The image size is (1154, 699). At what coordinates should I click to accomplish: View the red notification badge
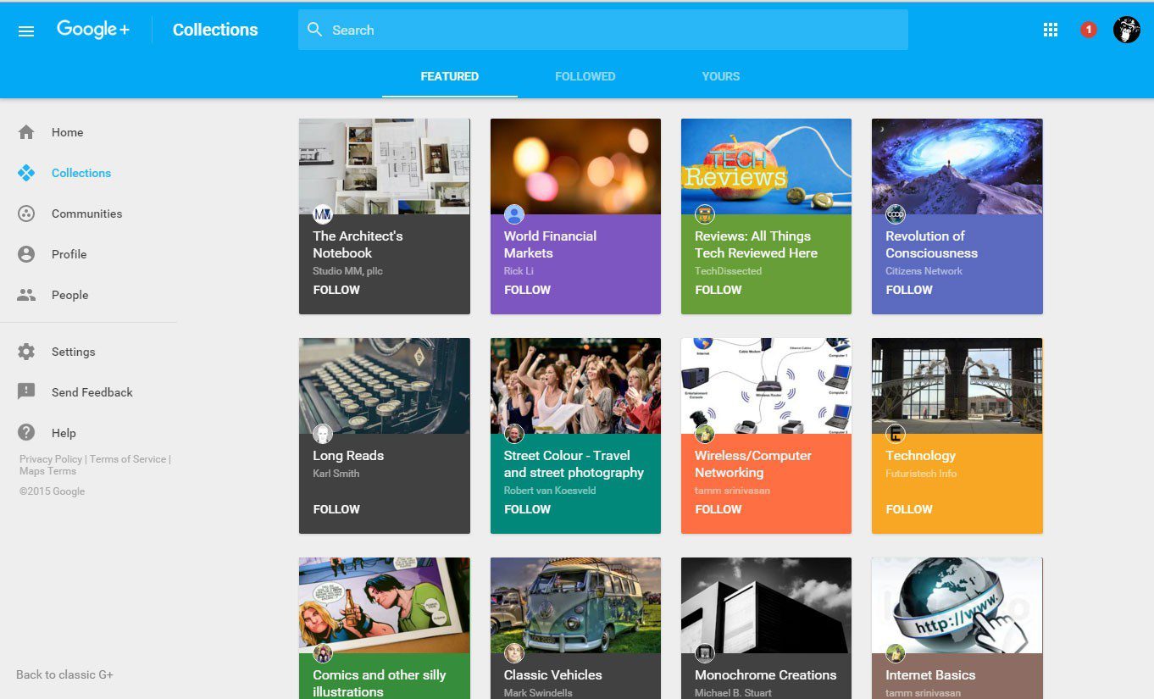(x=1089, y=30)
